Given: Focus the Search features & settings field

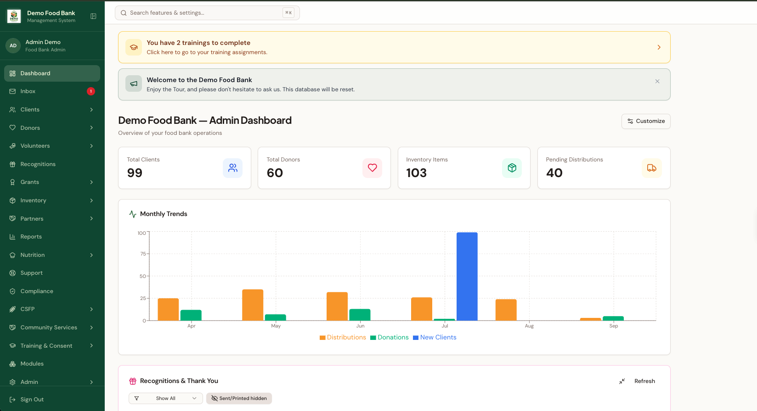Looking at the screenshot, I should click(207, 13).
